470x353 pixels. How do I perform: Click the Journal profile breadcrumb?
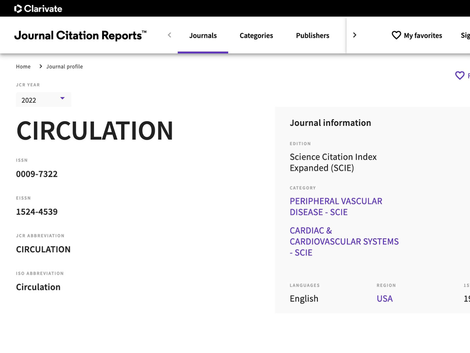pyautogui.click(x=65, y=66)
